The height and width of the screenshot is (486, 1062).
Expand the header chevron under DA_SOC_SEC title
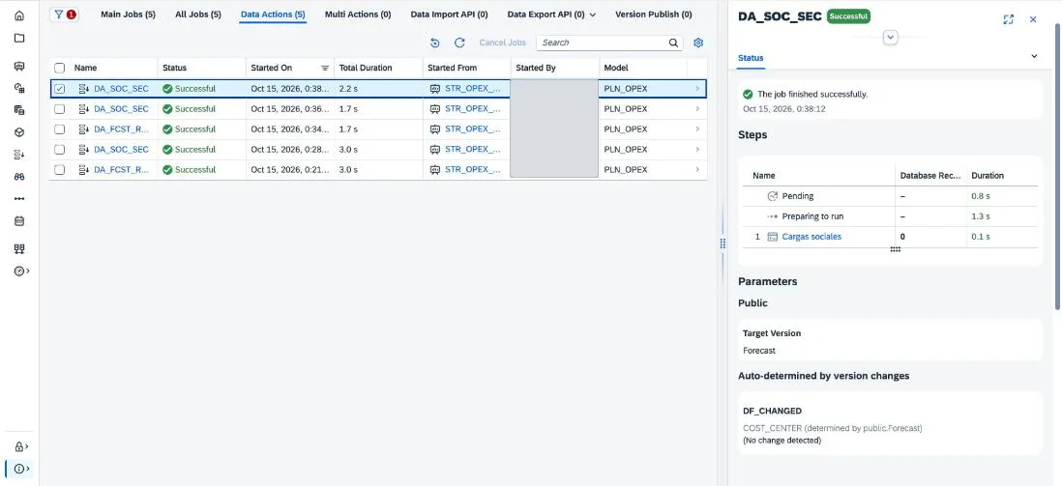tap(891, 38)
